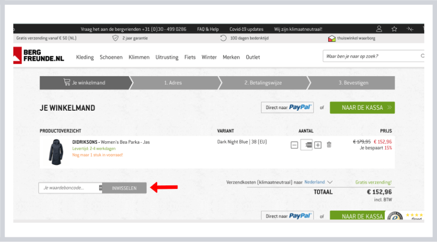Click the wishlist star icon
Screen dimensions: 437x242
(x=394, y=29)
